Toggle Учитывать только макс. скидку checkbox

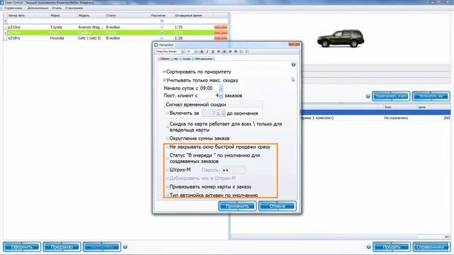[164, 80]
